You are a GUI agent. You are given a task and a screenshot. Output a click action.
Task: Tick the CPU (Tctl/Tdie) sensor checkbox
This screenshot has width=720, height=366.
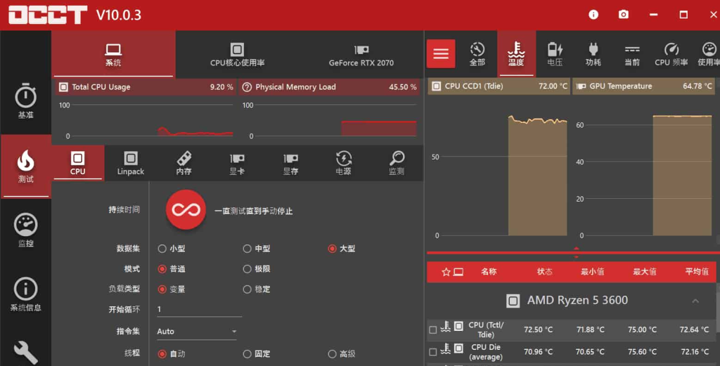pos(432,330)
